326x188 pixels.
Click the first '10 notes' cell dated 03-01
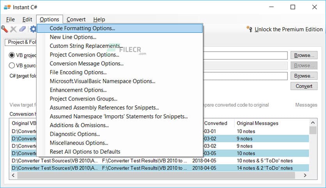click(246, 131)
